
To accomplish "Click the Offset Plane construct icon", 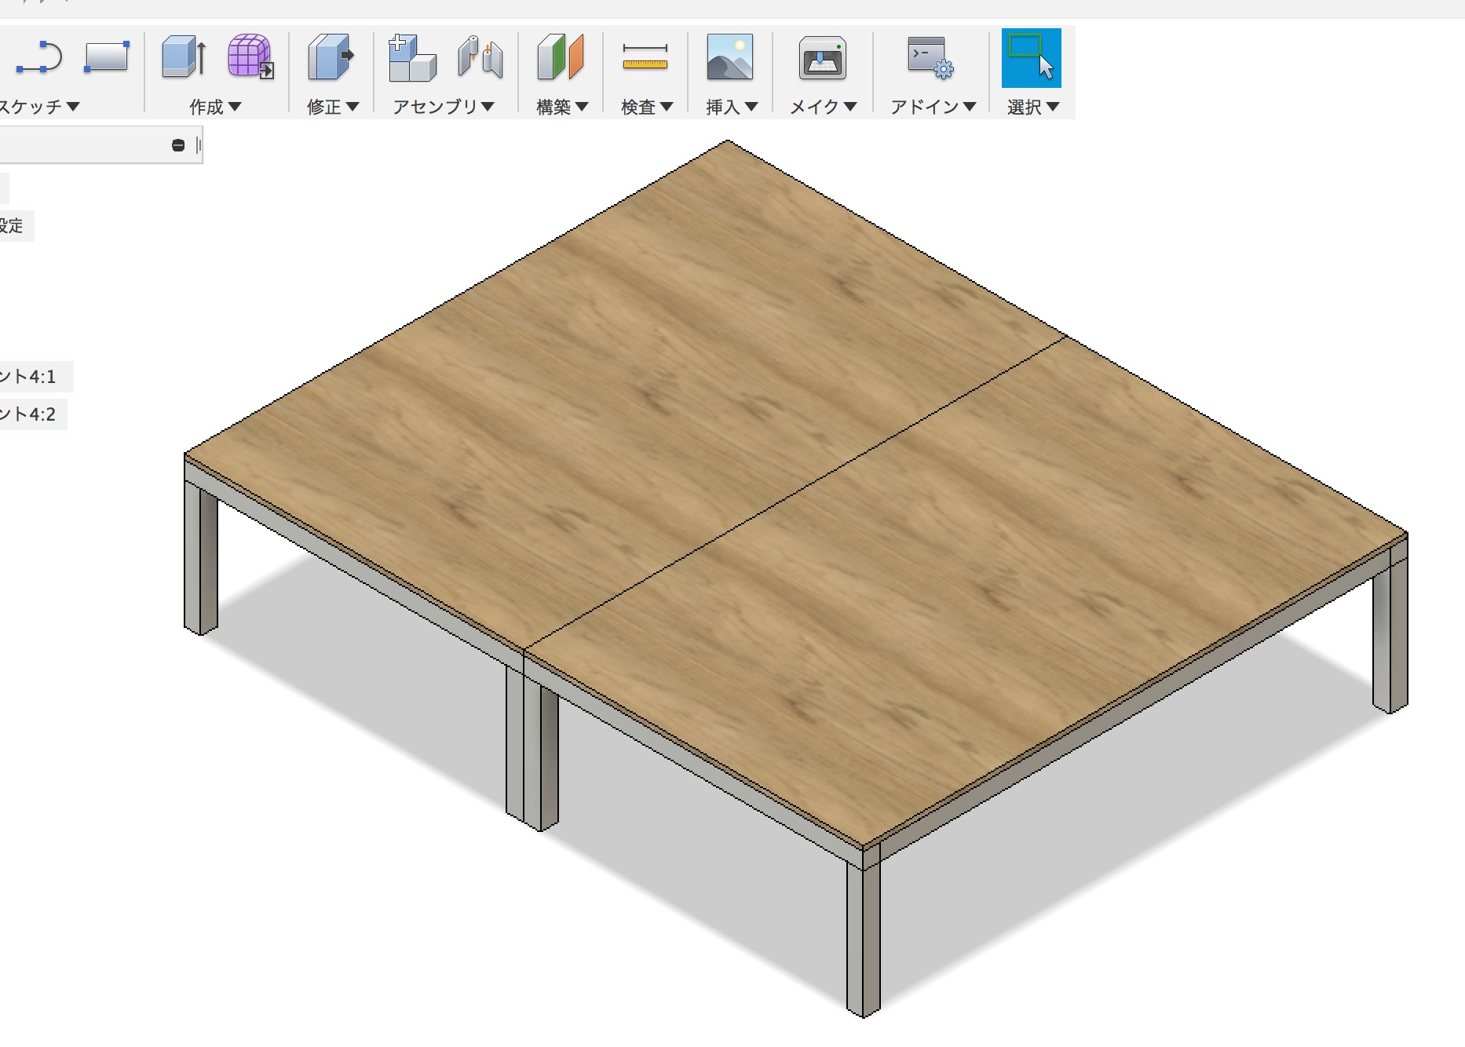I will click(x=560, y=58).
